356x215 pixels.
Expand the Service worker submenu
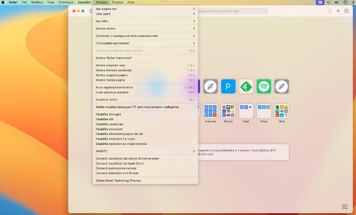145,29
